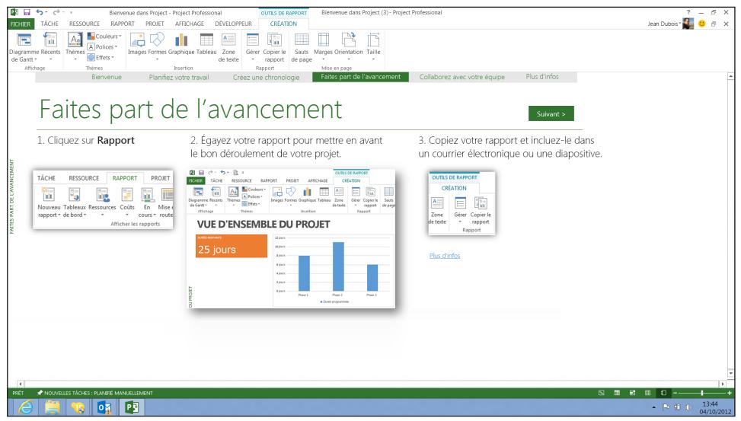
Task: Open the FICHIER tab
Action: 21,24
